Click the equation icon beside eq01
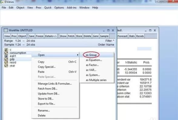The image size is (178, 120). (x=6, y=56)
